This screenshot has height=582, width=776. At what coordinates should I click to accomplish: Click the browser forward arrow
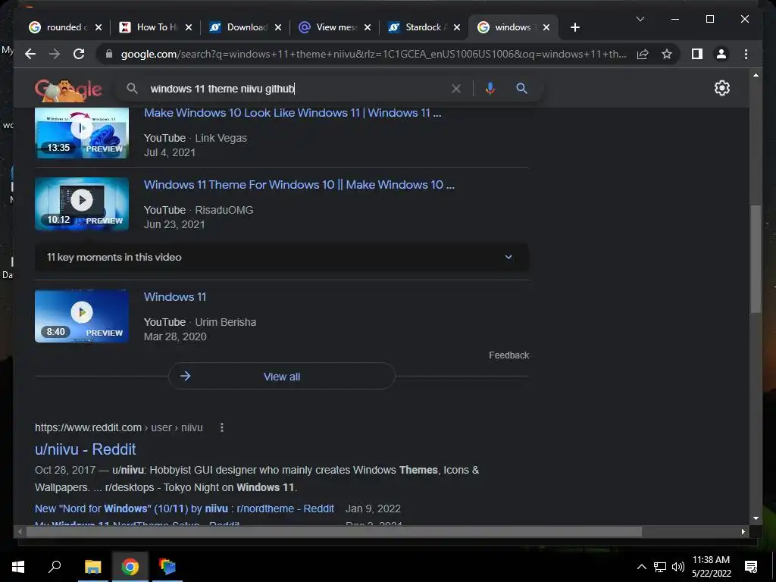55,54
